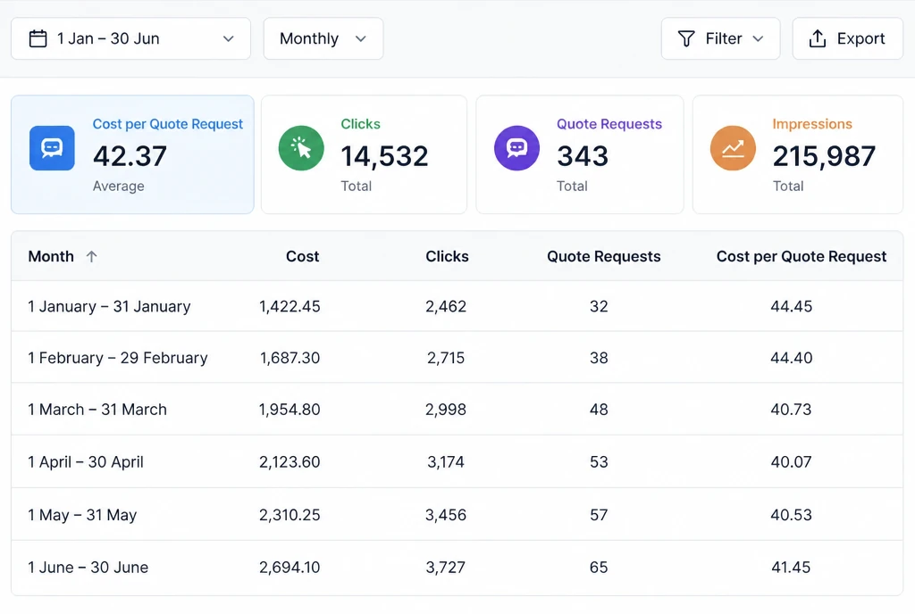The height and width of the screenshot is (614, 915).
Task: Click April cost per quote 40.07
Action: [792, 462]
